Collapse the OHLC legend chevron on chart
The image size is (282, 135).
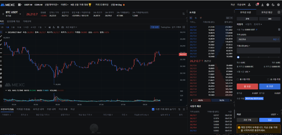tap(6, 32)
